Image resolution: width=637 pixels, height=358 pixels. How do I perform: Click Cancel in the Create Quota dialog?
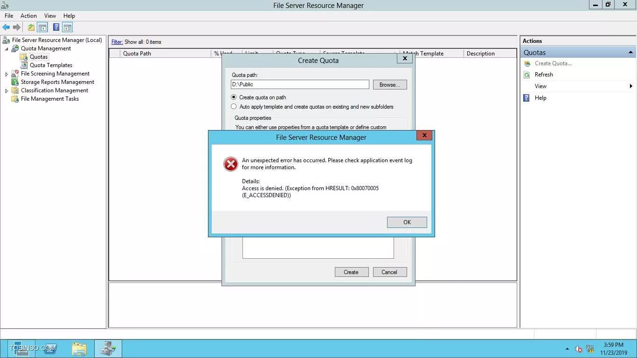[390, 272]
